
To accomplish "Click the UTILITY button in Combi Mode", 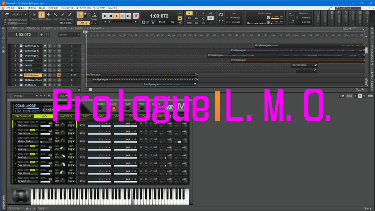I will point(35,111).
